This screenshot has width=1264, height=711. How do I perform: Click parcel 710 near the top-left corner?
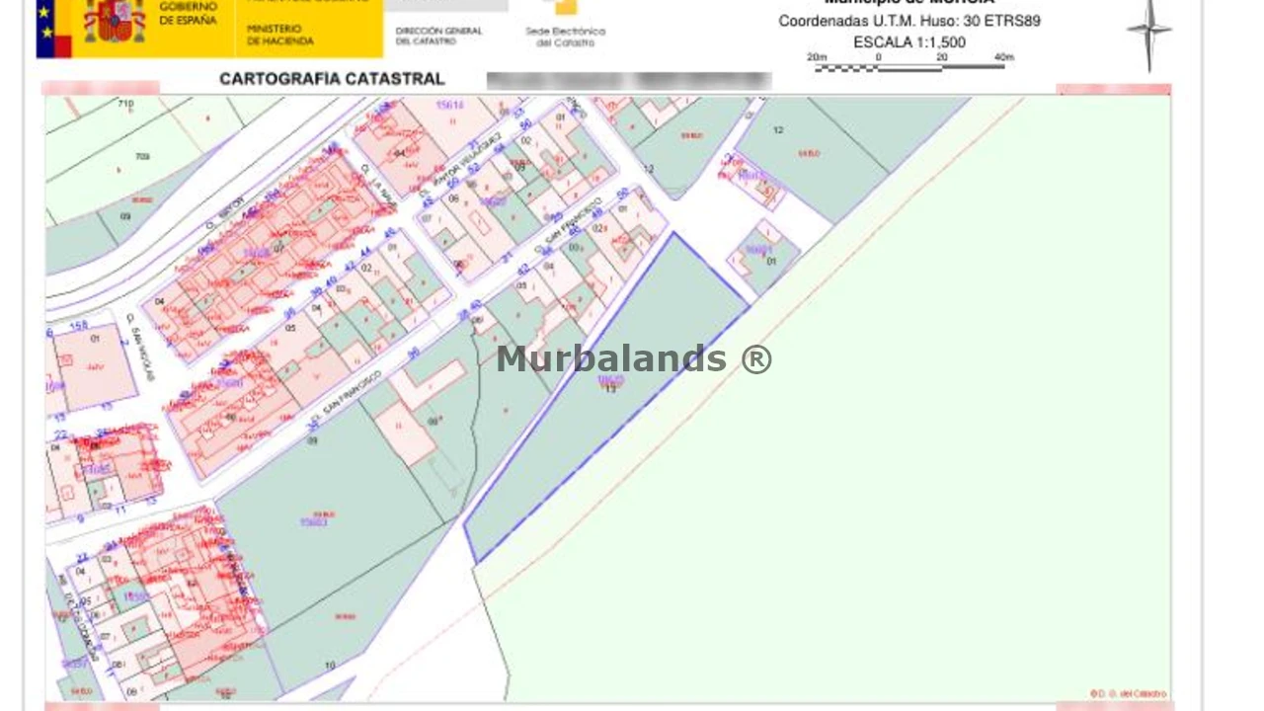[125, 104]
